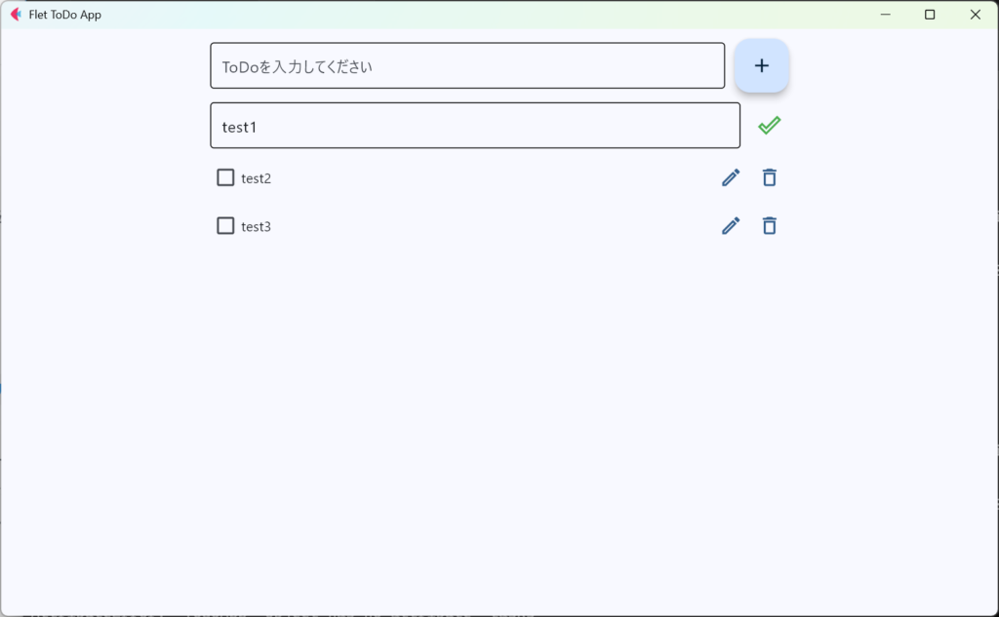Open editing for the test3 item
The height and width of the screenshot is (617, 999).
click(x=731, y=226)
